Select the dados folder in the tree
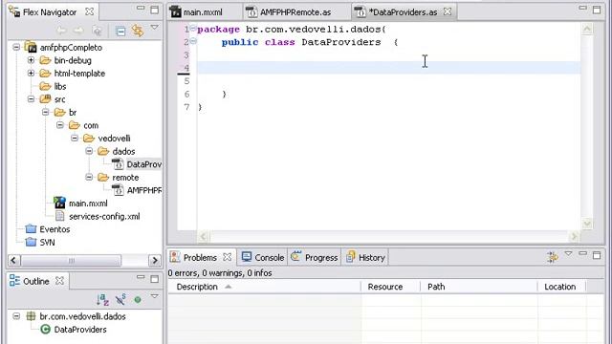This screenshot has height=344, width=612. click(117, 151)
